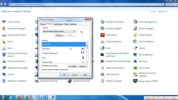
Task: Open Mouse Properties taskbar button
Action: point(52,97)
